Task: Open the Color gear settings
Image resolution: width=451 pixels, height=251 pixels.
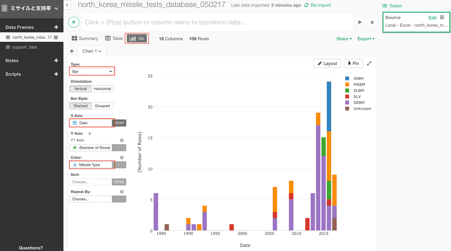Action: coord(122,157)
